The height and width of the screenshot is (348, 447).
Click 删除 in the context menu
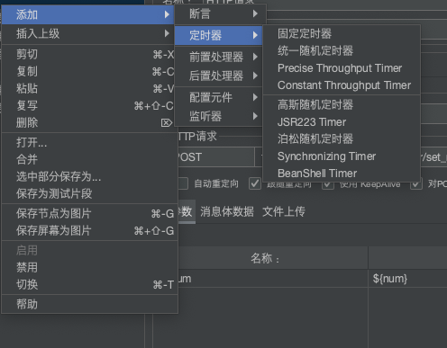89,122
